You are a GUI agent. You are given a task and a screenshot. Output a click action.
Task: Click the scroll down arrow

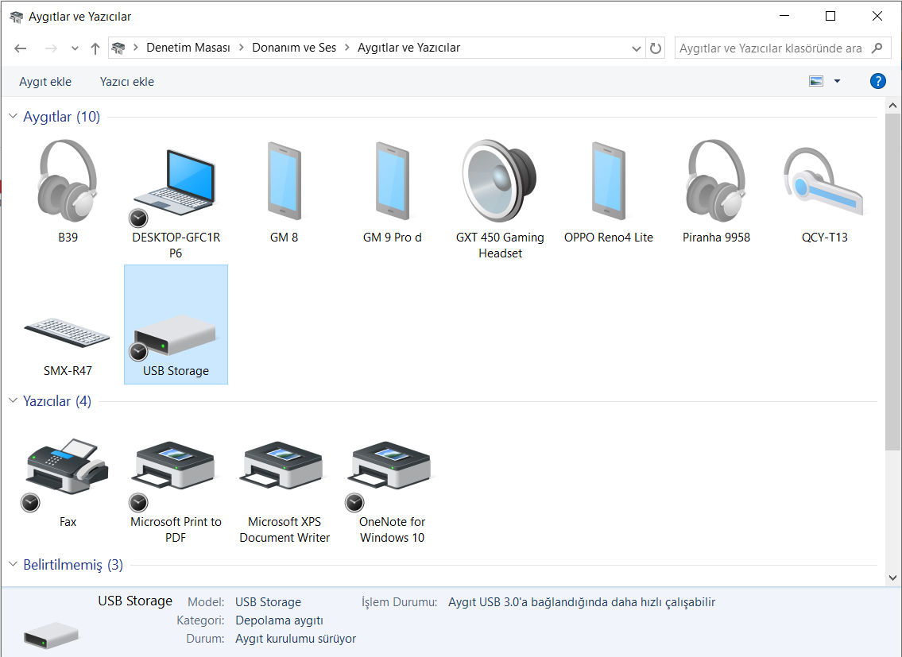click(892, 578)
